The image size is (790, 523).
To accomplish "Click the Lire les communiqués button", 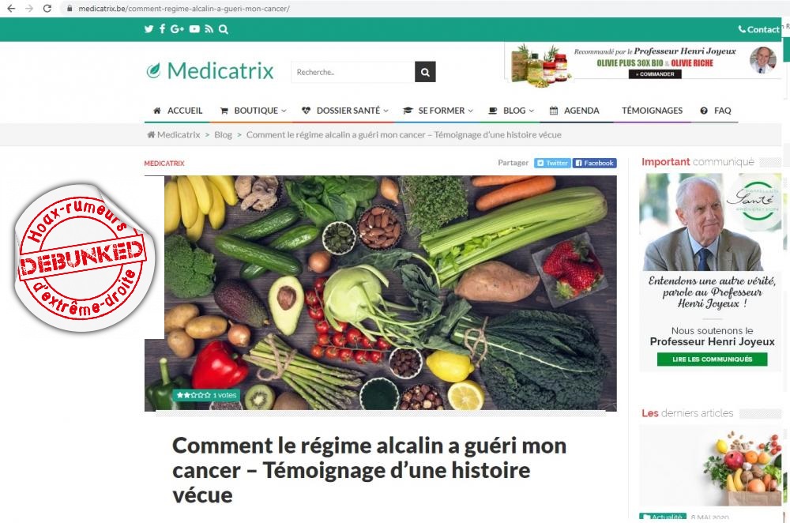I will [x=712, y=359].
